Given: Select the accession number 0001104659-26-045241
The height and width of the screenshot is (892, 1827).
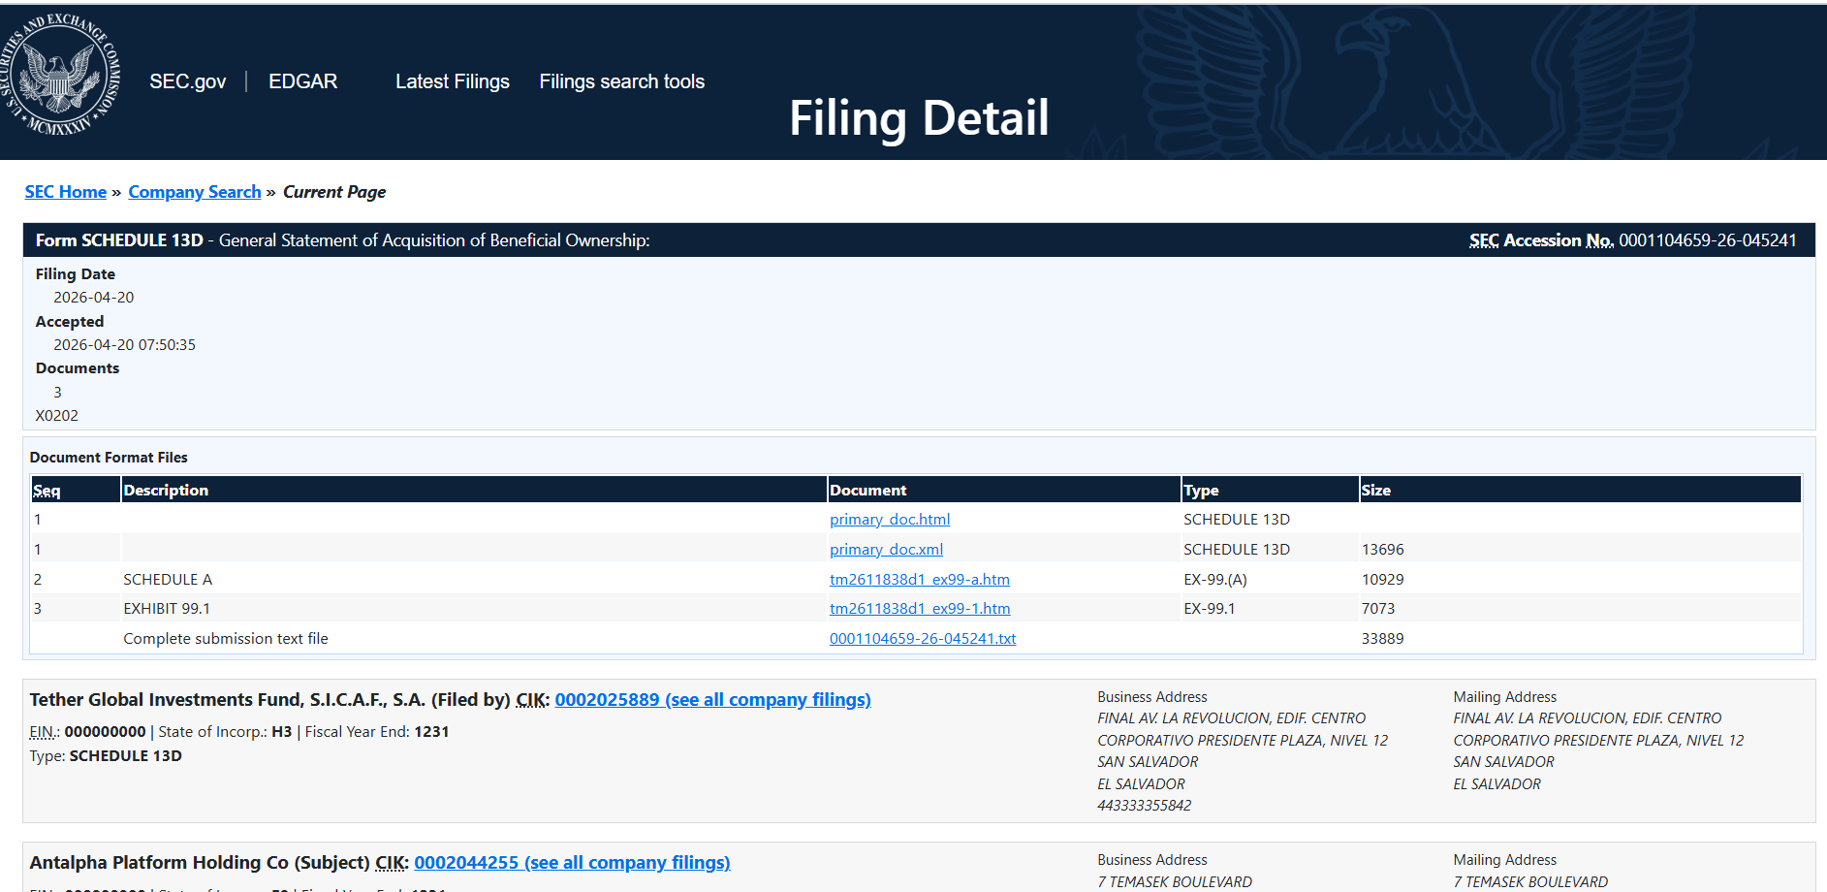Looking at the screenshot, I should tap(1708, 240).
